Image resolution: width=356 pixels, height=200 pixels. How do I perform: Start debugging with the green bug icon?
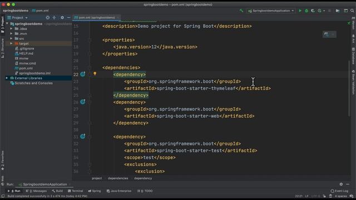[x=306, y=11]
